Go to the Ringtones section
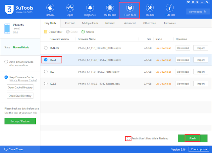 coord(90,10)
